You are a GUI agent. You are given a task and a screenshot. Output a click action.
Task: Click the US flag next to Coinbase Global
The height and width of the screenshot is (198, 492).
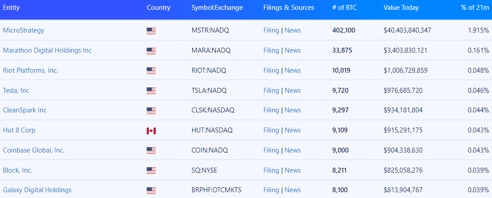coord(151,151)
